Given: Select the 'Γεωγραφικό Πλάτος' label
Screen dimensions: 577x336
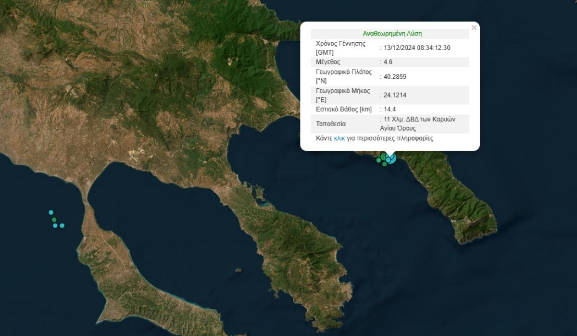Looking at the screenshot, I should coord(344,72).
